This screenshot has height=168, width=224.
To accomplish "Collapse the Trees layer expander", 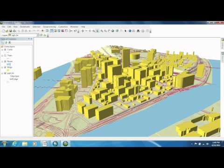I will tap(2, 56).
